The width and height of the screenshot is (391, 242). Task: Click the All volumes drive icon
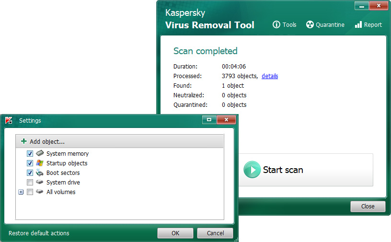tap(39, 191)
